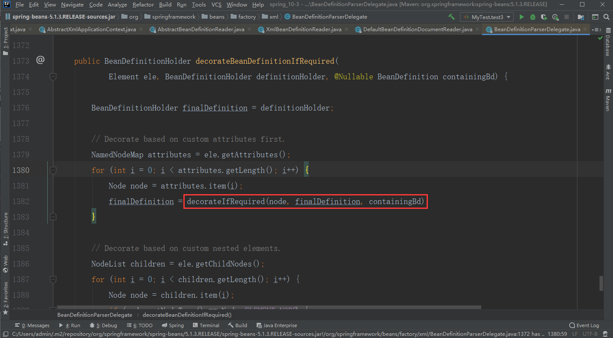Image resolution: width=613 pixels, height=338 pixels.
Task: Click the fold end marker at line 1383
Action: pyautogui.click(x=53, y=216)
